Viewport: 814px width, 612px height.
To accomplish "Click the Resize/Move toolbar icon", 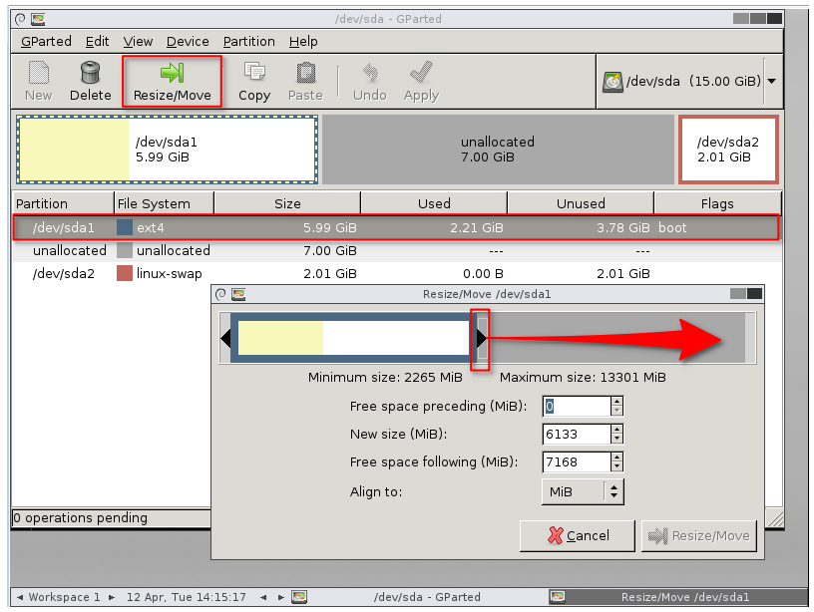I will coord(172,73).
